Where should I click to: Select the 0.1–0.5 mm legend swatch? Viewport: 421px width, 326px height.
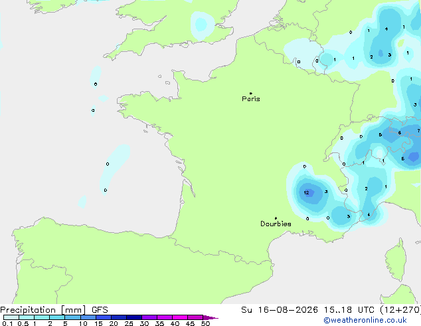point(11,317)
